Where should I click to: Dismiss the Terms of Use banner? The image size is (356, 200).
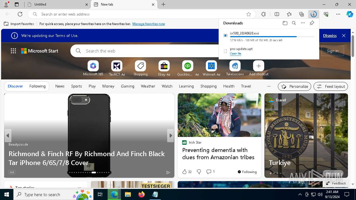[330, 36]
